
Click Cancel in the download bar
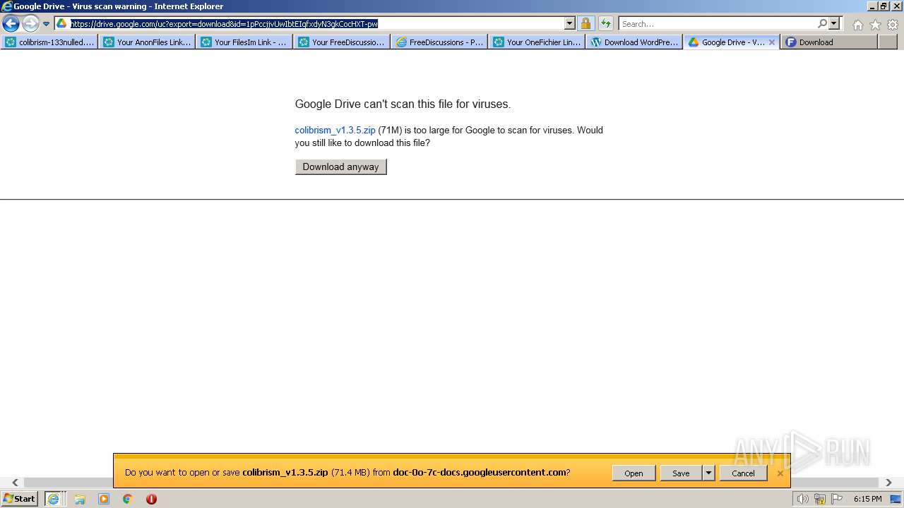743,473
